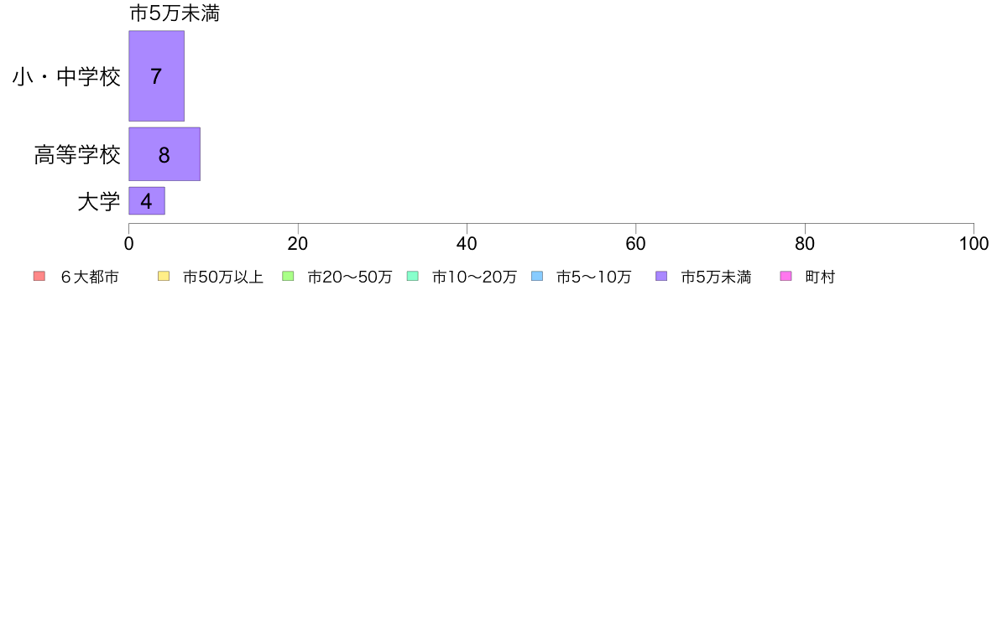This screenshot has height=617, width=997.
Task: Select the 高等学校 bar showing 8
Action: tap(164, 154)
